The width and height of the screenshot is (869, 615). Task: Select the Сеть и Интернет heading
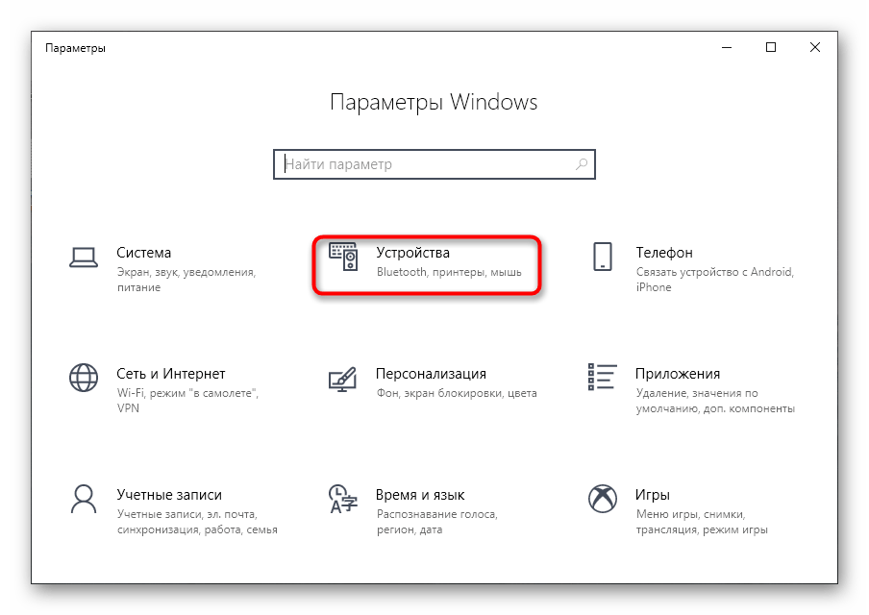click(x=171, y=374)
